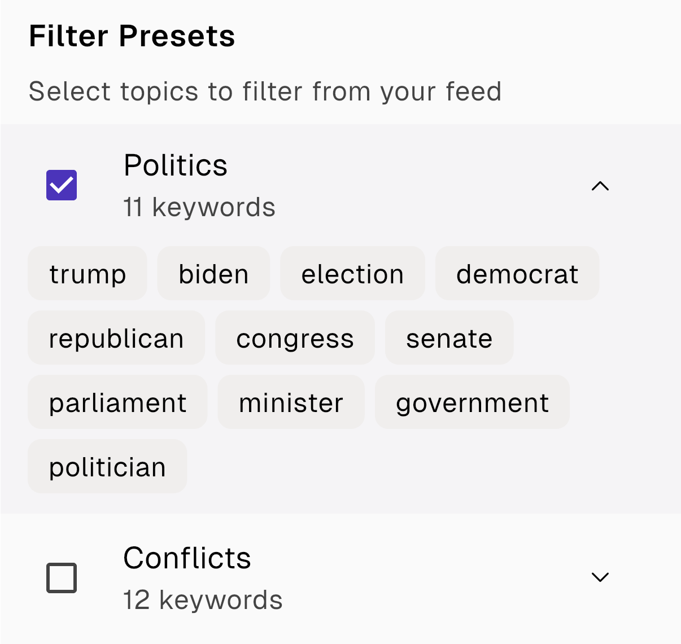Select the republican keyword chip

coord(116,338)
